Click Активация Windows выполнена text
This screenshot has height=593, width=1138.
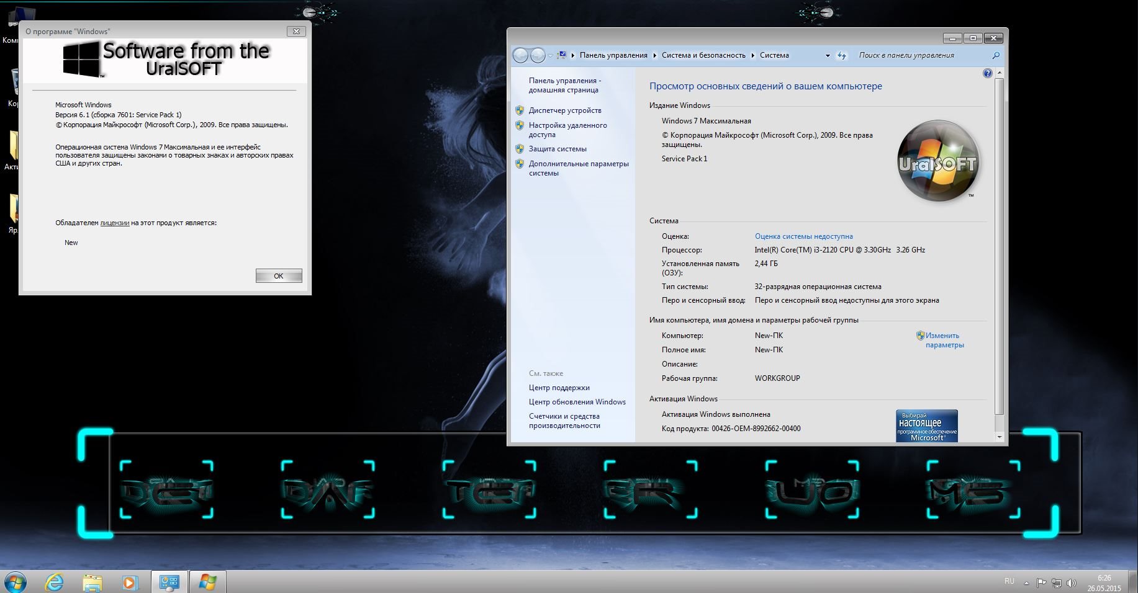coord(716,414)
